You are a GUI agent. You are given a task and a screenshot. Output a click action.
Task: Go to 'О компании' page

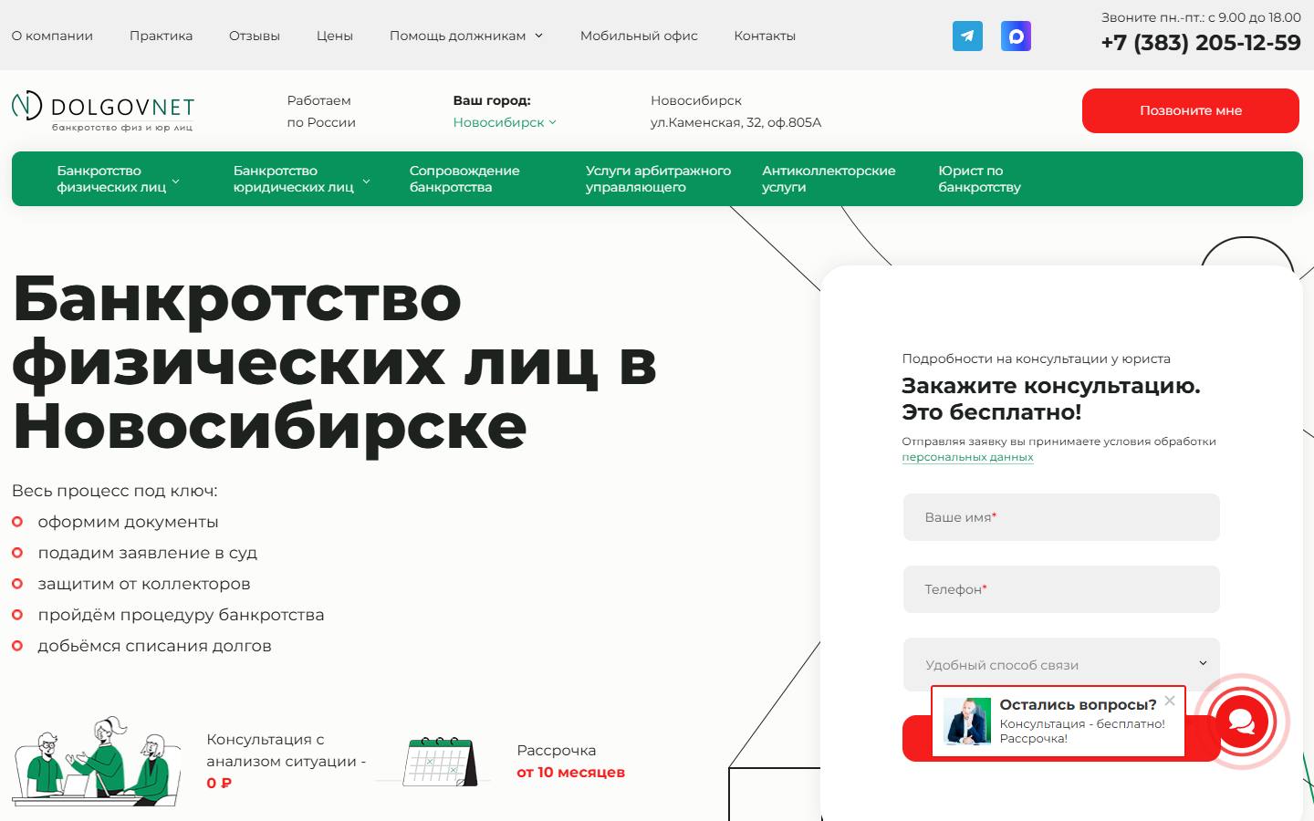(52, 36)
